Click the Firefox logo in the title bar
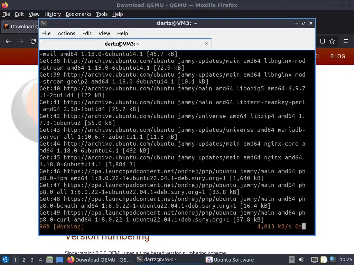 coord(4,5)
